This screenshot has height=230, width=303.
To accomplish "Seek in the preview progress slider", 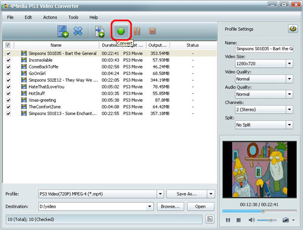I will [259, 211].
